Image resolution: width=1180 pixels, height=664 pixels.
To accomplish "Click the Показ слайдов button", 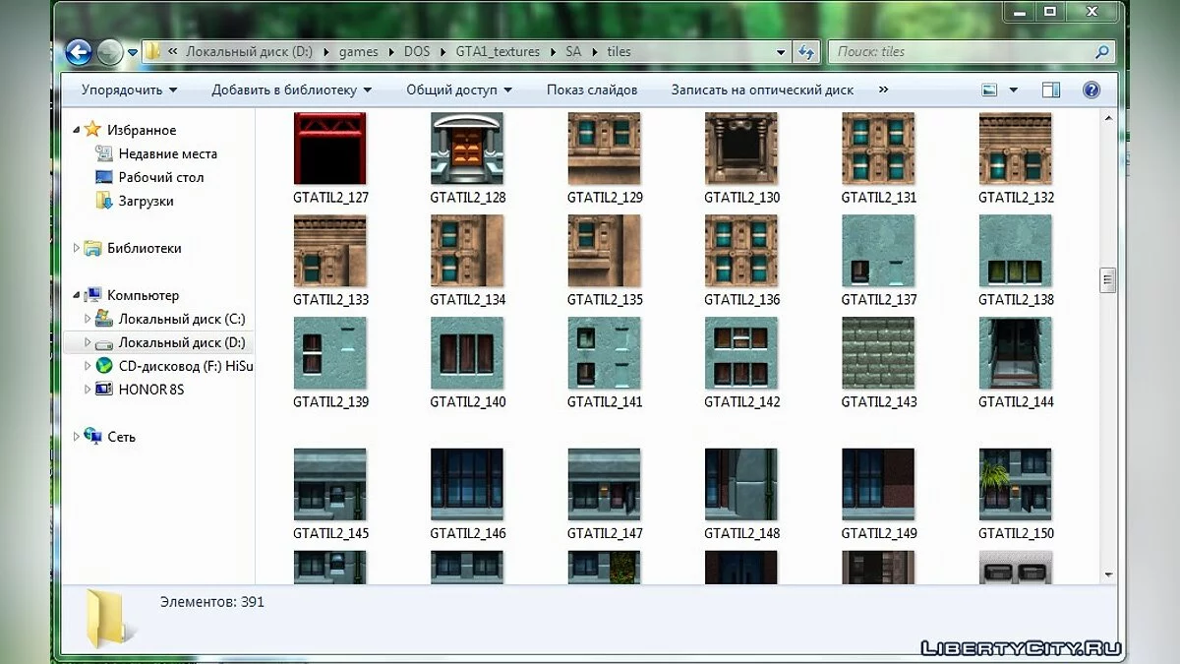I will (592, 90).
